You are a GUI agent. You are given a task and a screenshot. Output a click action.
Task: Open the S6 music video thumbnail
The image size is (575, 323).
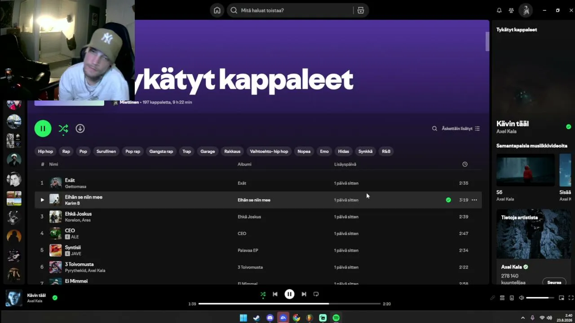pyautogui.click(x=526, y=170)
